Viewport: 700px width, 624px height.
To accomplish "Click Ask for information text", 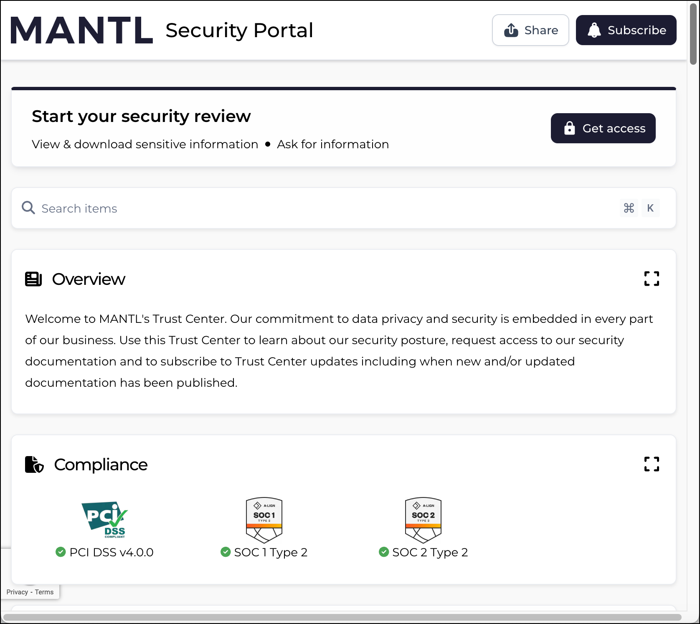I will tap(333, 144).
